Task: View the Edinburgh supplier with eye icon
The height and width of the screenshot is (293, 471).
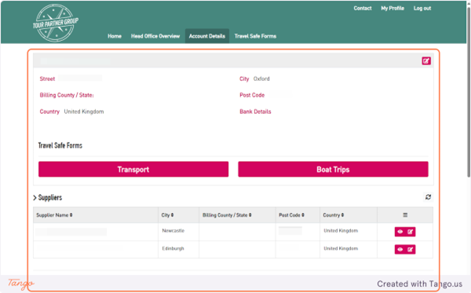Action: [x=400, y=250]
